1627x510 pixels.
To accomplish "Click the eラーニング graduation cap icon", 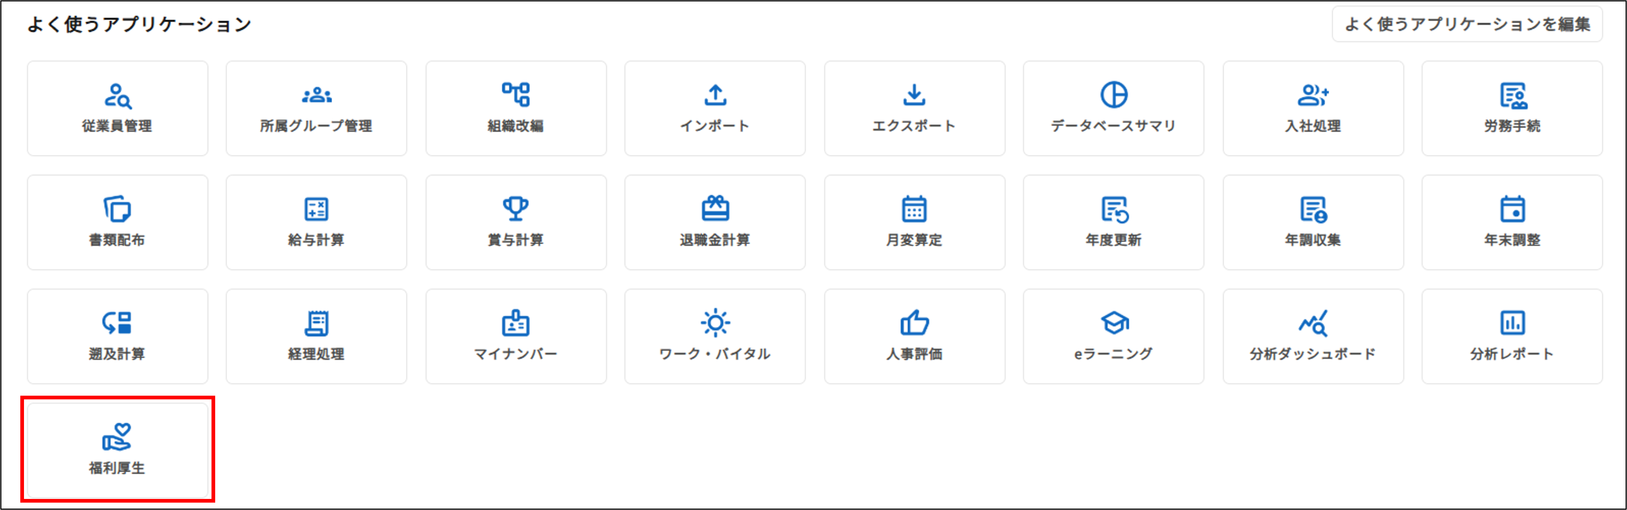I will tap(1113, 336).
